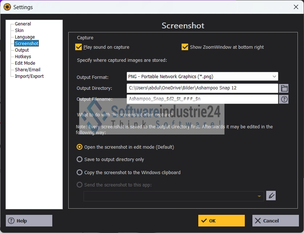
Task: Open General settings in the tree
Action: point(23,24)
